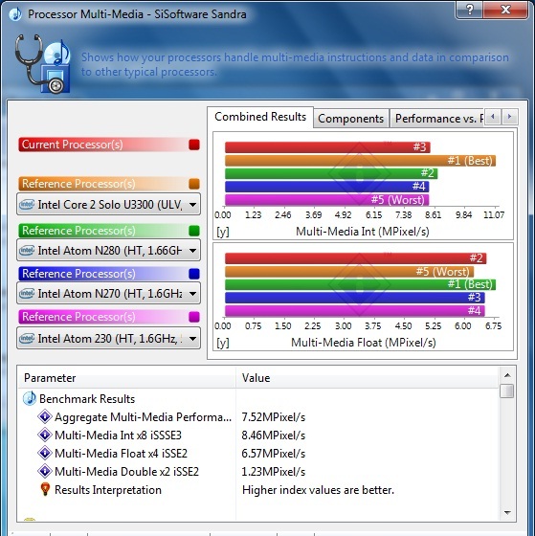Click the red #2 bar in Float chart
Image resolution: width=535 pixels, height=536 pixels.
point(355,258)
